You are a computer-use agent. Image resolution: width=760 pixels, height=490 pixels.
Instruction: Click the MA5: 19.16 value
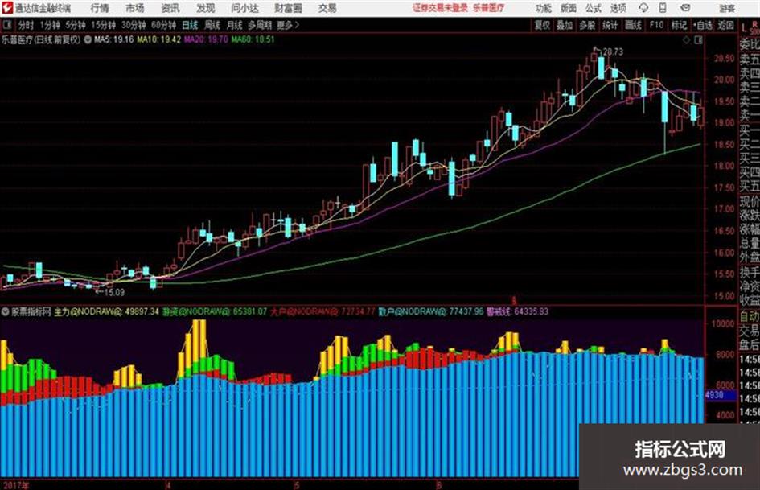coord(114,39)
